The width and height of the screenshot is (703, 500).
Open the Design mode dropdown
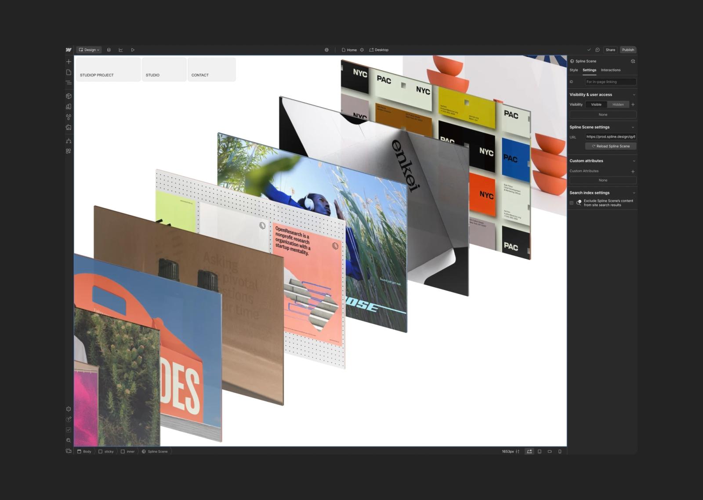[89, 50]
